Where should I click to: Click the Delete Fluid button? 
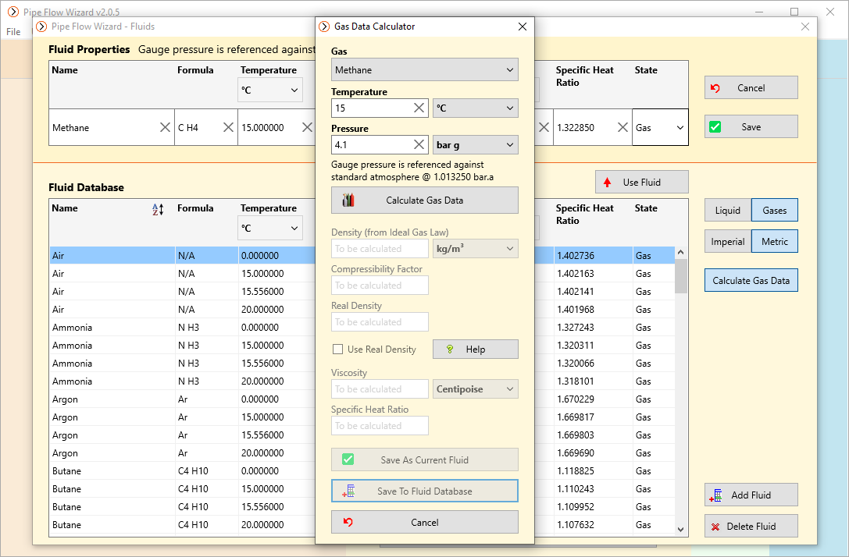pos(751,526)
